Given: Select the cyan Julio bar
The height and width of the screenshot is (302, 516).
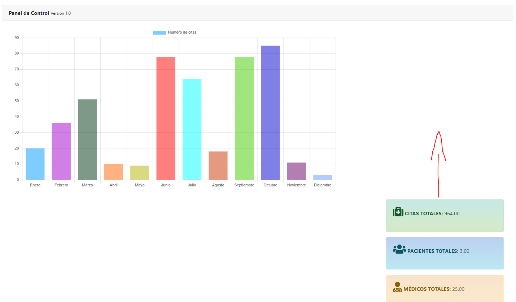Looking at the screenshot, I should pyautogui.click(x=192, y=129).
